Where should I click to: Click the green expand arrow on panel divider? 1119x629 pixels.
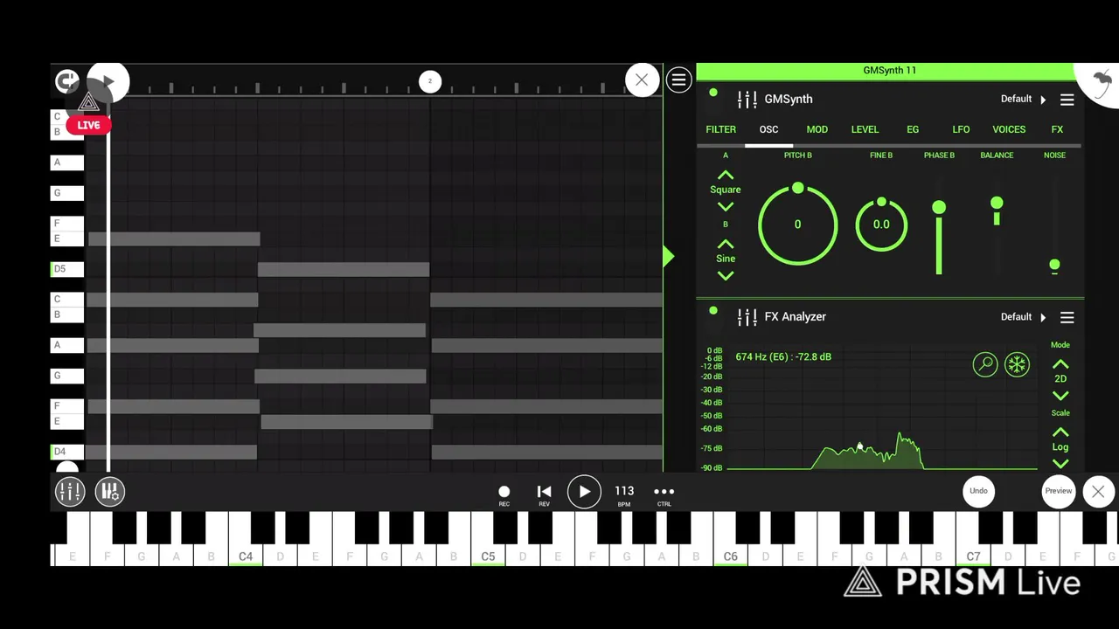pyautogui.click(x=669, y=256)
